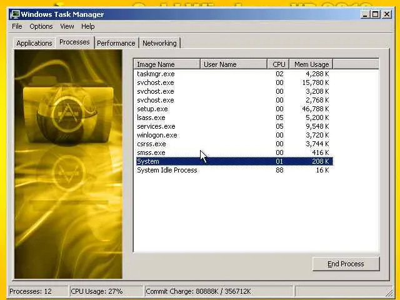Click the Task Manager title bar icon
Screen dimensions: 400x300
[15, 14]
